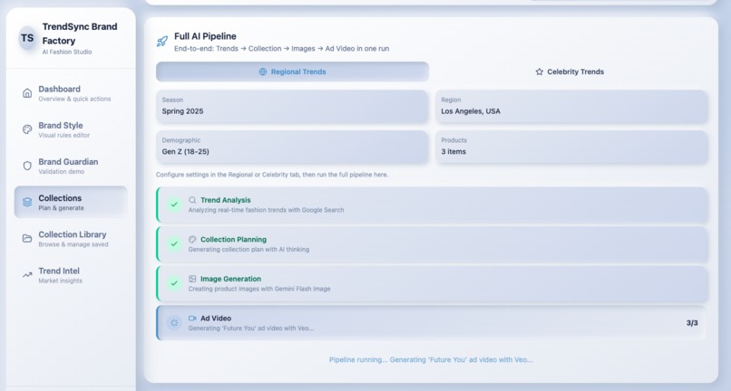
Task: Click the Demographic field showing Gen Z (18-25)
Action: 292,147
